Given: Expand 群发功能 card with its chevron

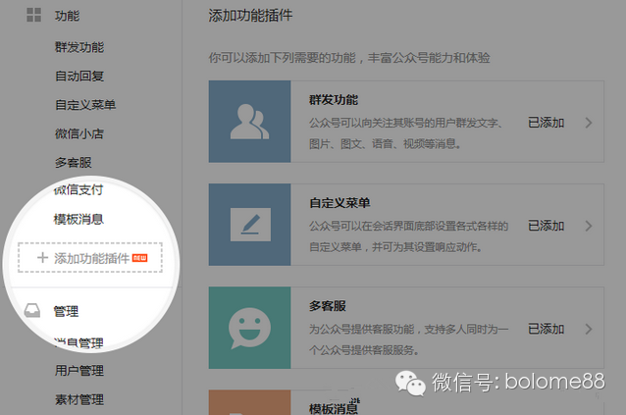Looking at the screenshot, I should point(589,123).
